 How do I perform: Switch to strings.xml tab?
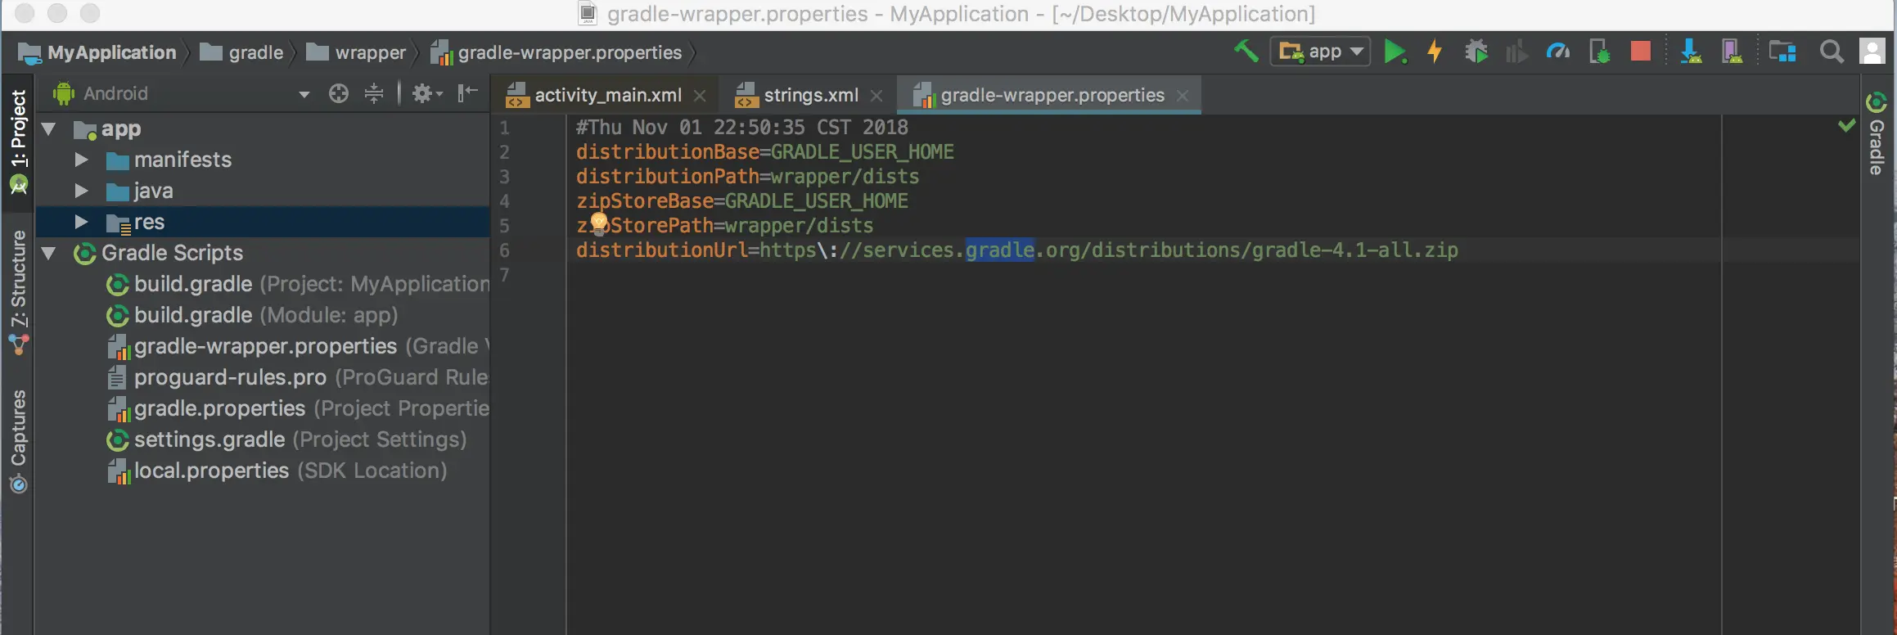(x=810, y=95)
